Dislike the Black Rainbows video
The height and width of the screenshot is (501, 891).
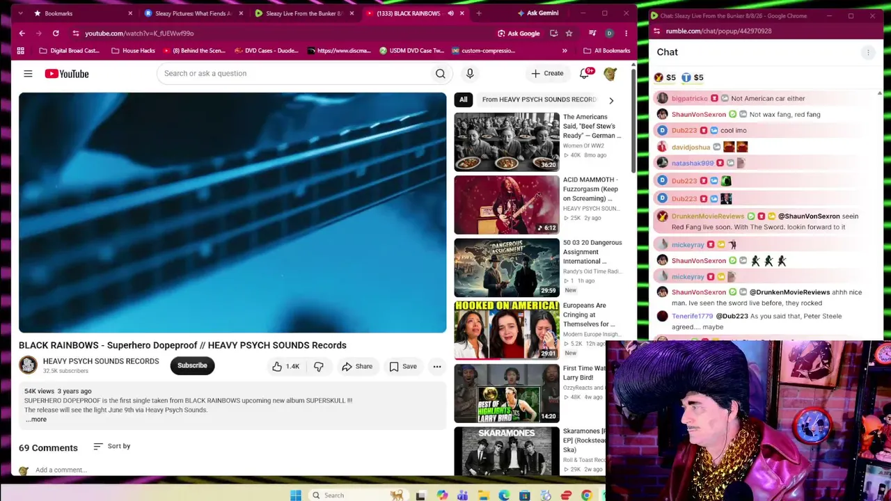tap(319, 366)
